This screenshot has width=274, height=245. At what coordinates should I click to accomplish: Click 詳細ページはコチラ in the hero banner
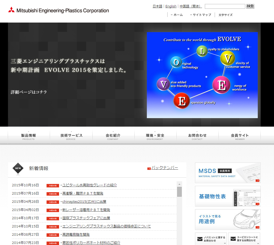pyautogui.click(x=29, y=92)
